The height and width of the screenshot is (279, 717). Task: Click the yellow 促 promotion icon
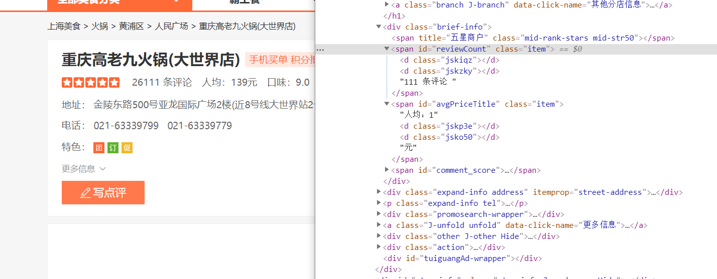127,148
